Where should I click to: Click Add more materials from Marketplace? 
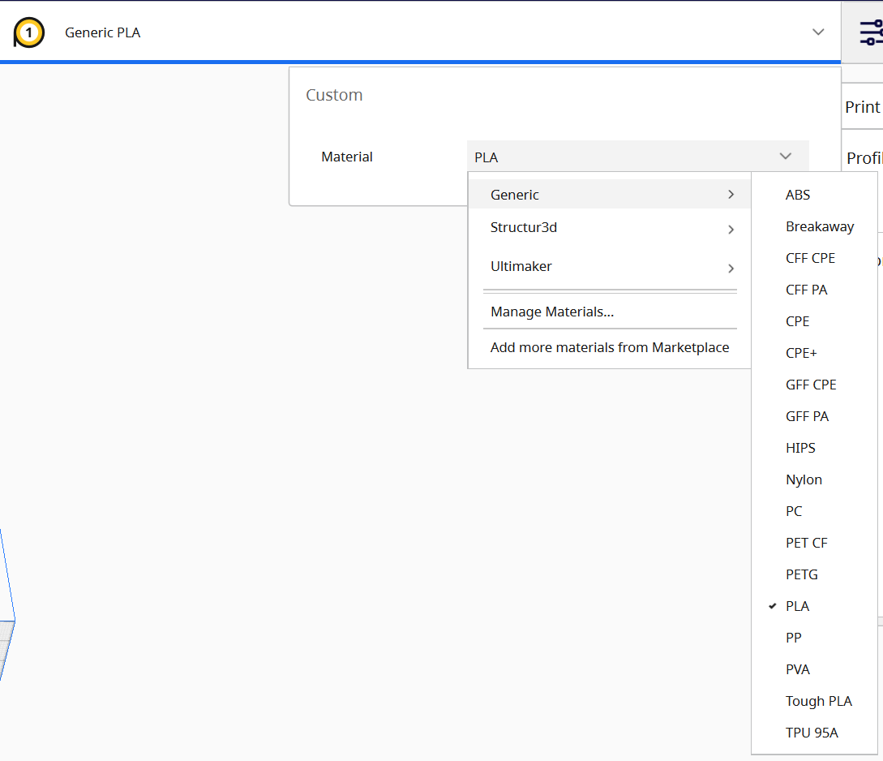(x=609, y=347)
